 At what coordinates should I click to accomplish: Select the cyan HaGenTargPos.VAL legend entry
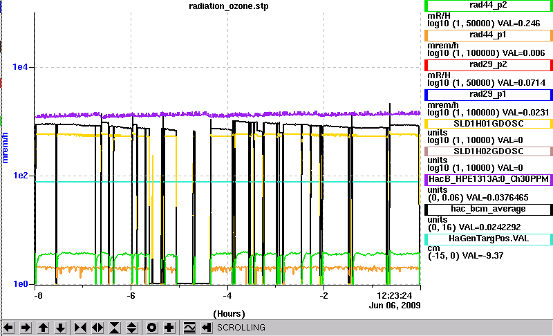click(489, 239)
